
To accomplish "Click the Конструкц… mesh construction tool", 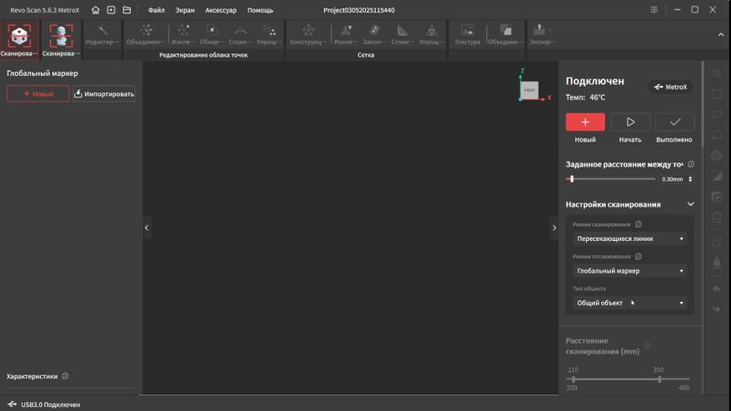I will coord(308,34).
